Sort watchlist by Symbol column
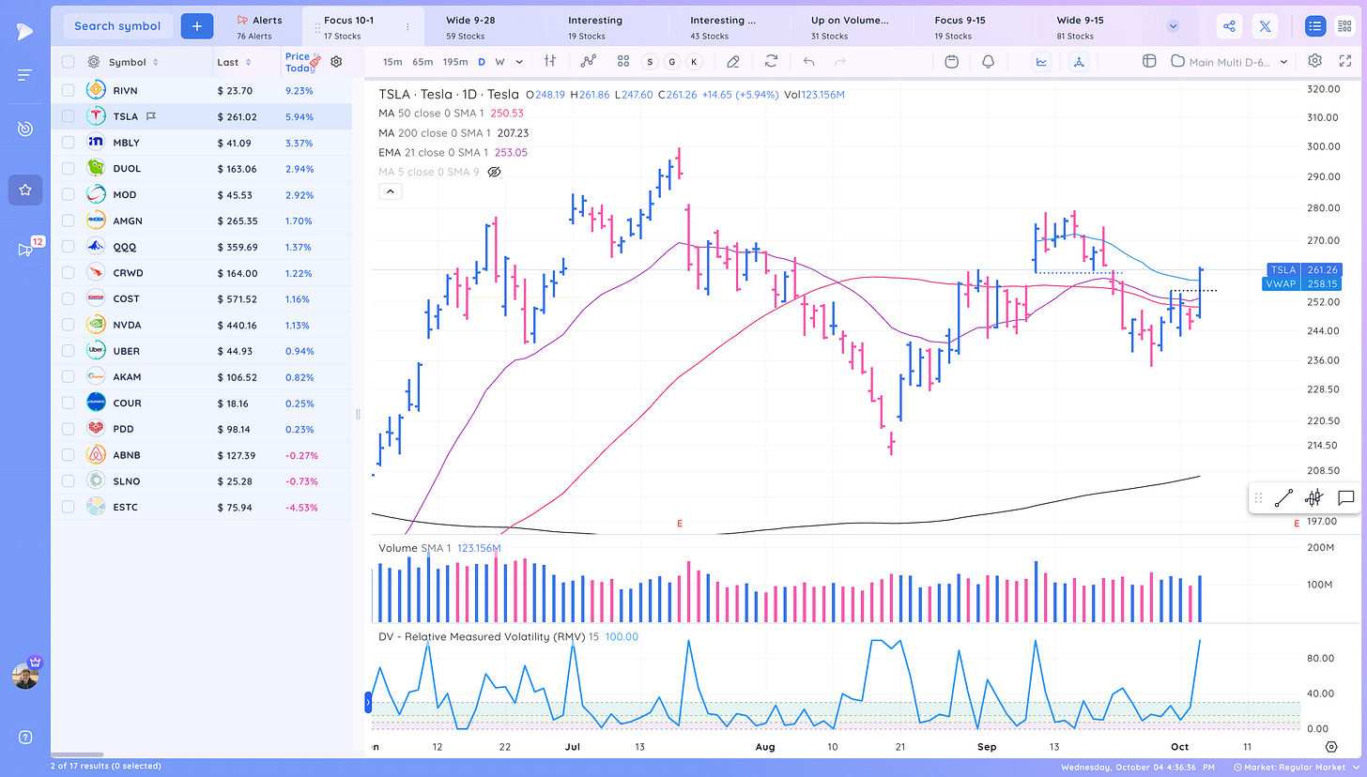This screenshot has height=777, width=1367. [133, 62]
